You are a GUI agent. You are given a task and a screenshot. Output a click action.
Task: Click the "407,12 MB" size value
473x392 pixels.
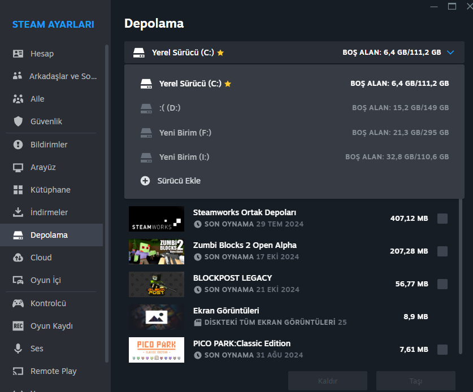[409, 219]
